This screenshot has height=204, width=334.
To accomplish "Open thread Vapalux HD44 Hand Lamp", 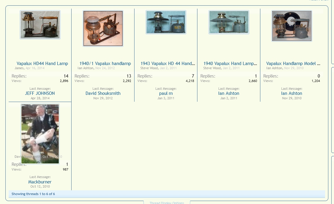I will point(42,64).
